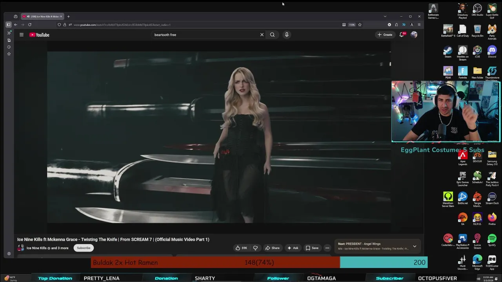Open the browser tab list dropdown
This screenshot has width=502, height=282.
click(x=385, y=16)
